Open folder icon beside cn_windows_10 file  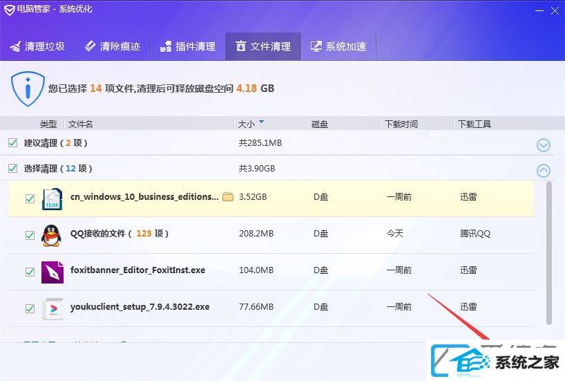coord(228,196)
